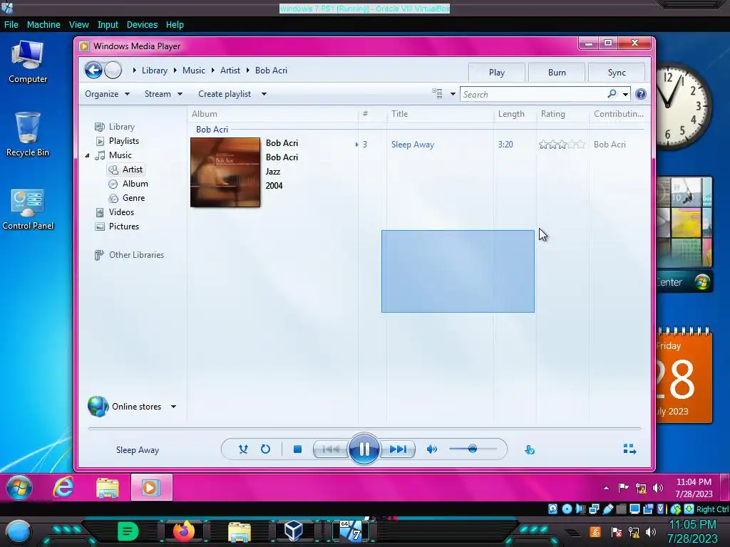This screenshot has width=730, height=547.
Task: Collapse the Music tree node
Action: (x=87, y=155)
